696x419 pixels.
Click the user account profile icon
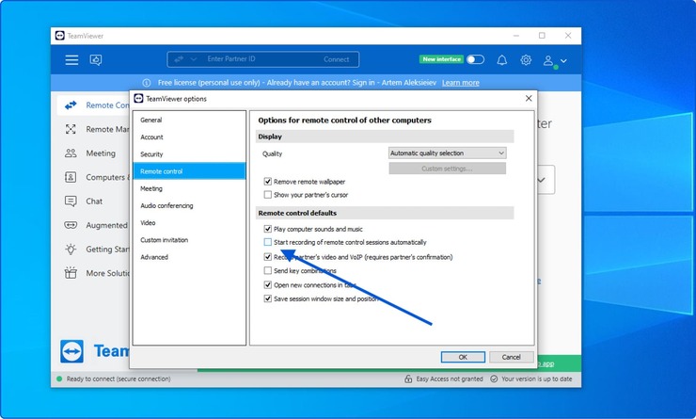pyautogui.click(x=549, y=61)
